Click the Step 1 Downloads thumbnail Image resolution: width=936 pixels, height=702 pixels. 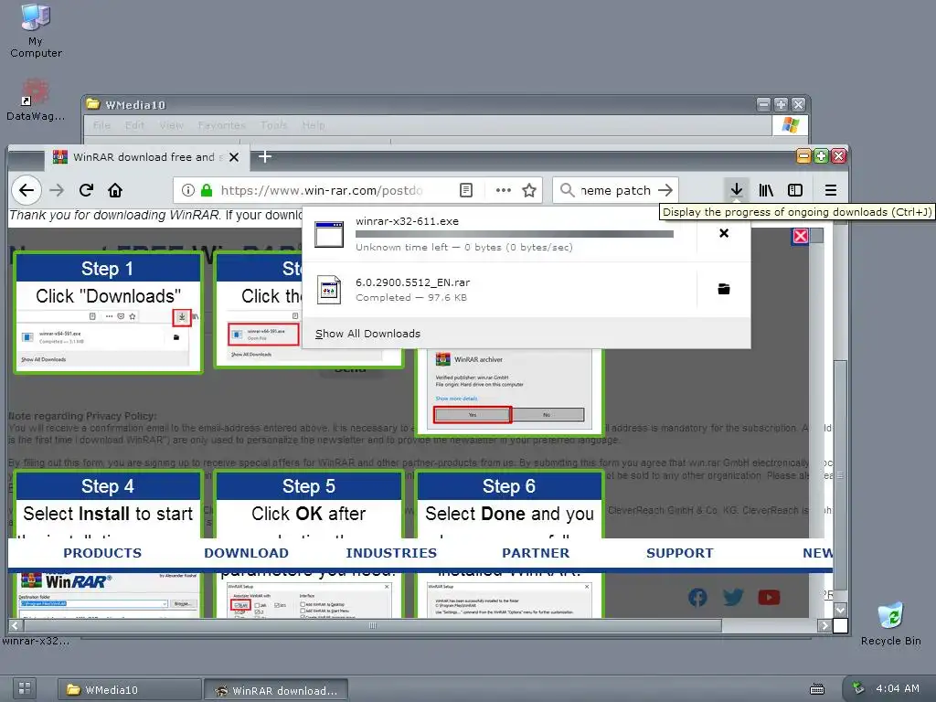click(x=108, y=314)
